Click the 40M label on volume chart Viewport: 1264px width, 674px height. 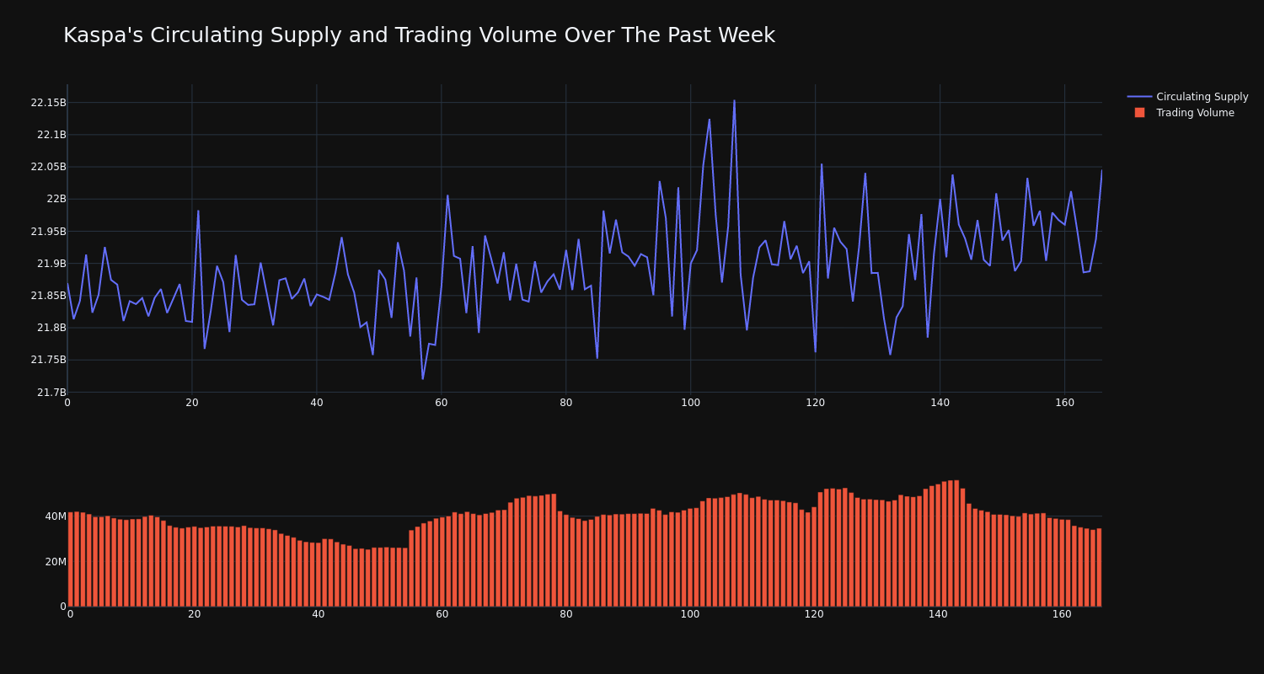click(56, 516)
